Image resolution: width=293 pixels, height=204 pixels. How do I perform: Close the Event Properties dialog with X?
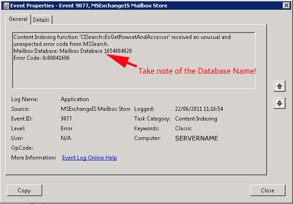[x=286, y=6]
